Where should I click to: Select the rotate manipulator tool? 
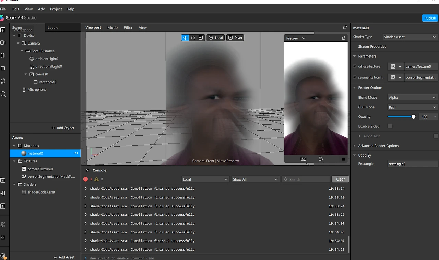[193, 38]
